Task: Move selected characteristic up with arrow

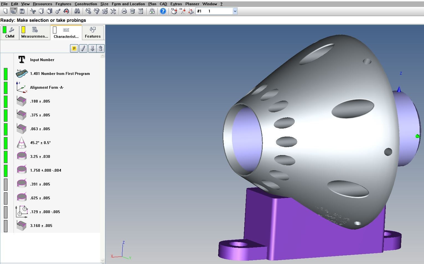Action: tap(100, 48)
